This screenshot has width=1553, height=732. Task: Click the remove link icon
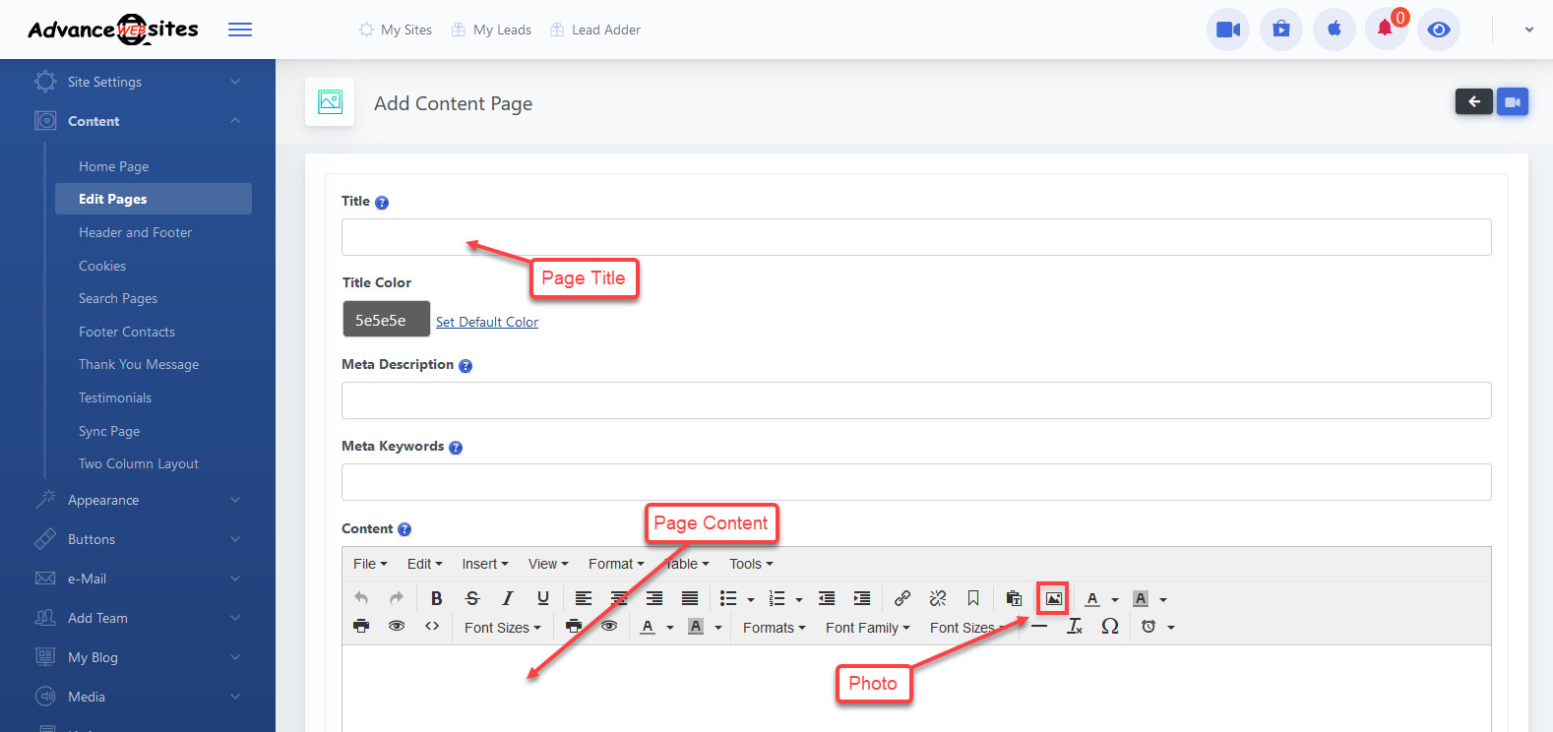[x=937, y=598]
